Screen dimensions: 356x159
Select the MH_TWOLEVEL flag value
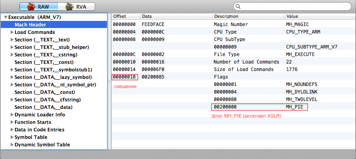point(302,99)
